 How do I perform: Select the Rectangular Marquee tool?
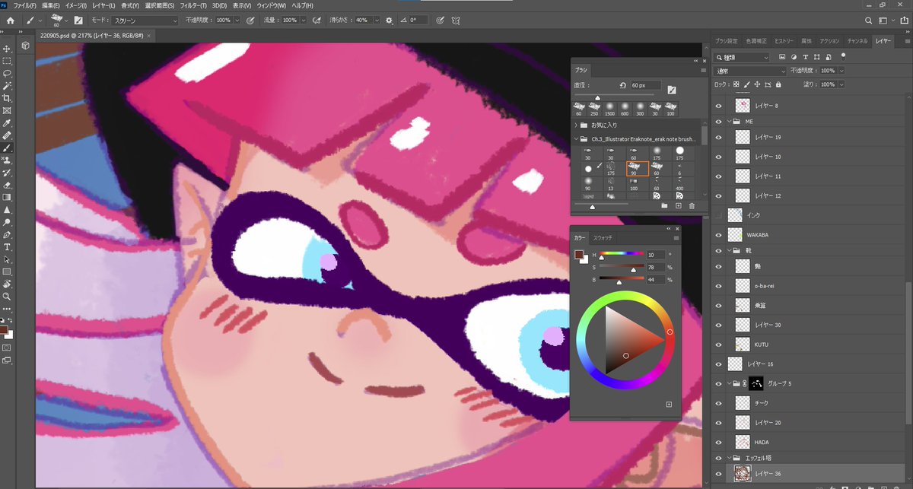(x=7, y=61)
